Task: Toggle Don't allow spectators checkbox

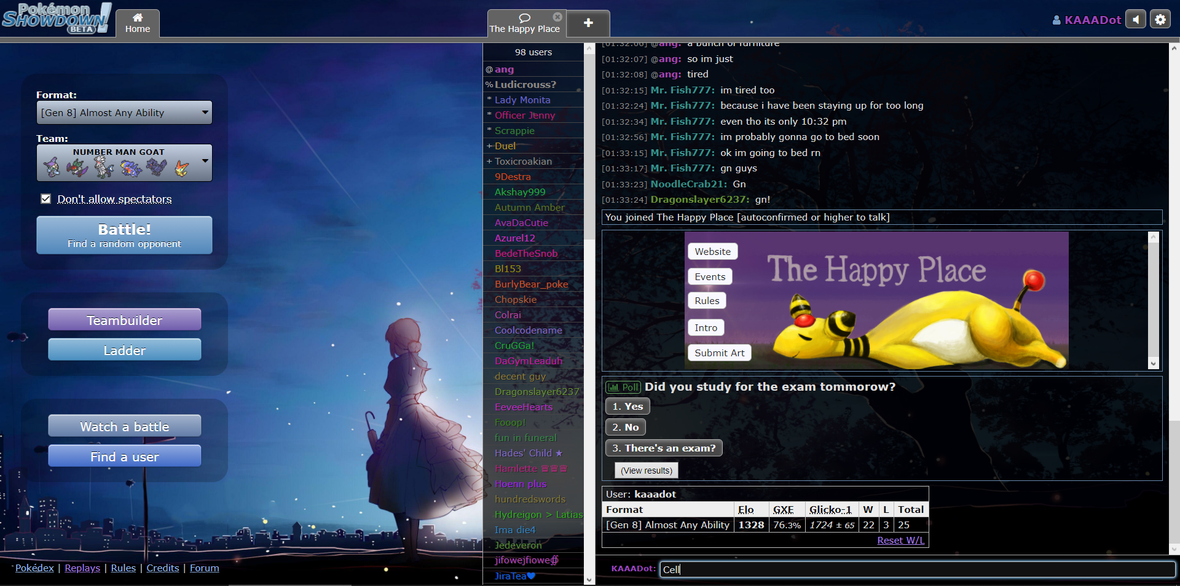Action: (x=46, y=199)
